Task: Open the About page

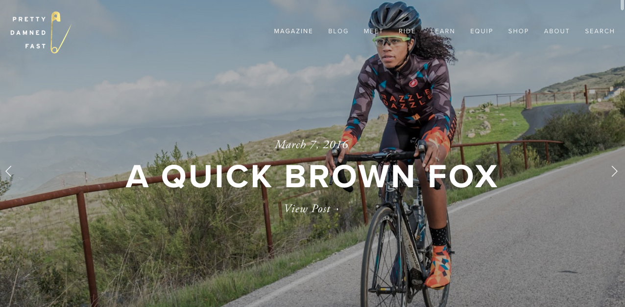Action: pos(557,31)
